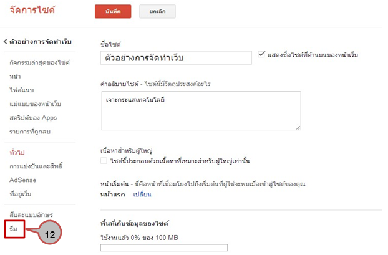Click the ชื่อไซต์ site name field
This screenshot has height=255, width=388.
(176, 57)
